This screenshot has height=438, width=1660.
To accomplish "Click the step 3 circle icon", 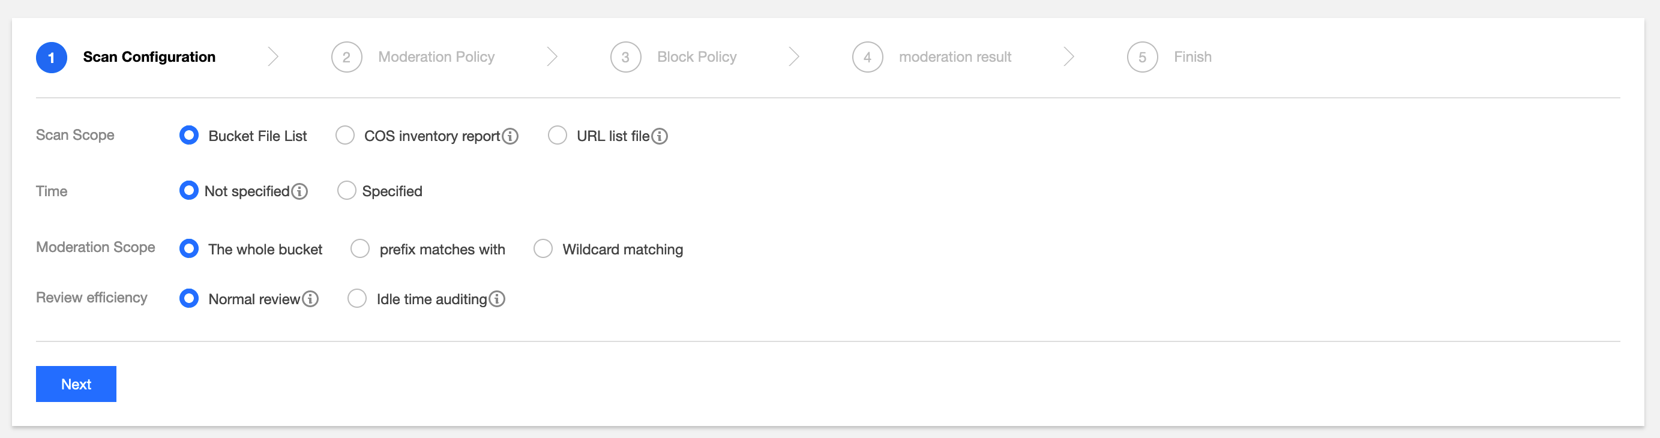I will pyautogui.click(x=625, y=58).
